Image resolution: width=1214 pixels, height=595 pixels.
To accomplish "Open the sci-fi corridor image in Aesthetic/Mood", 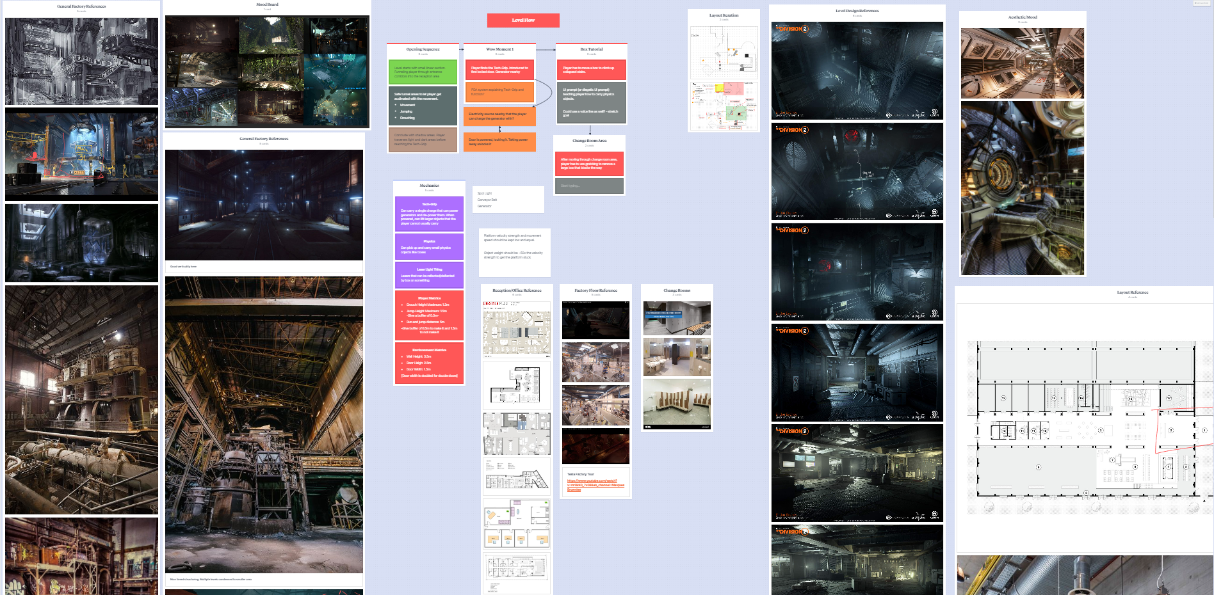I will click(1023, 63).
